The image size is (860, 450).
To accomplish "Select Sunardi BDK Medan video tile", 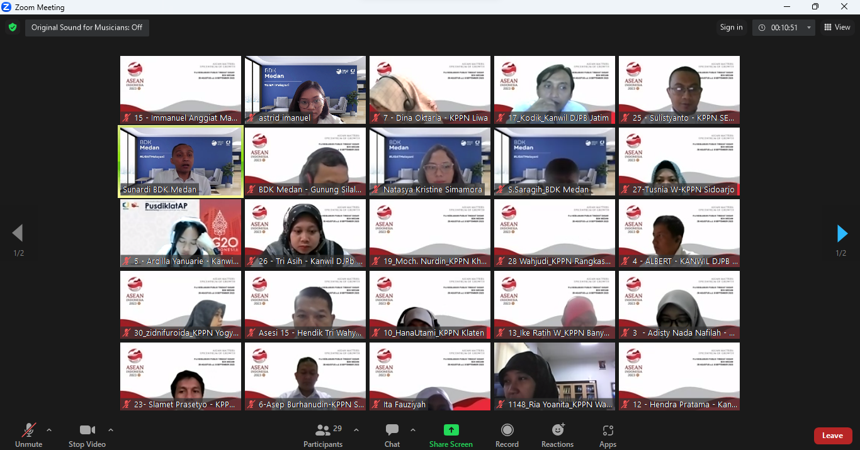I will [181, 162].
